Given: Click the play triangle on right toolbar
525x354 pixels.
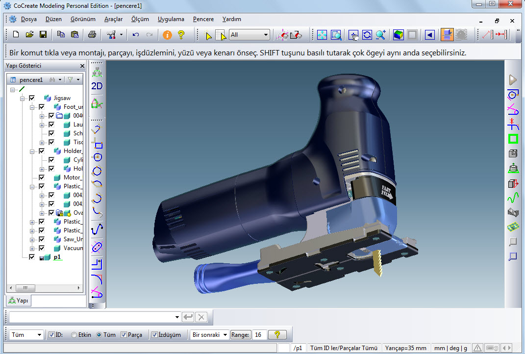Looking at the screenshot, I should point(513,80).
